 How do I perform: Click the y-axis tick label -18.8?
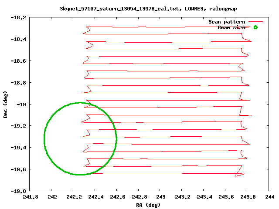pyautogui.click(x=18, y=83)
